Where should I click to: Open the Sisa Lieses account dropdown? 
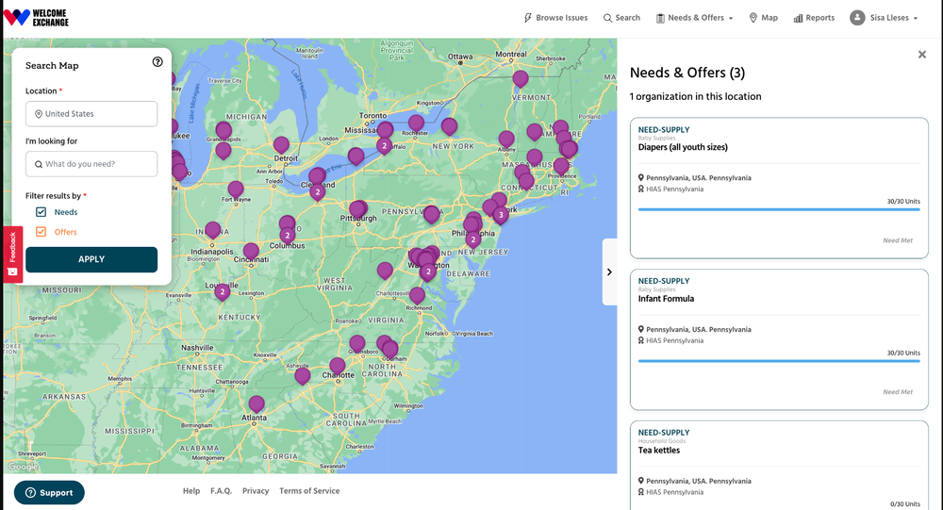tap(886, 18)
